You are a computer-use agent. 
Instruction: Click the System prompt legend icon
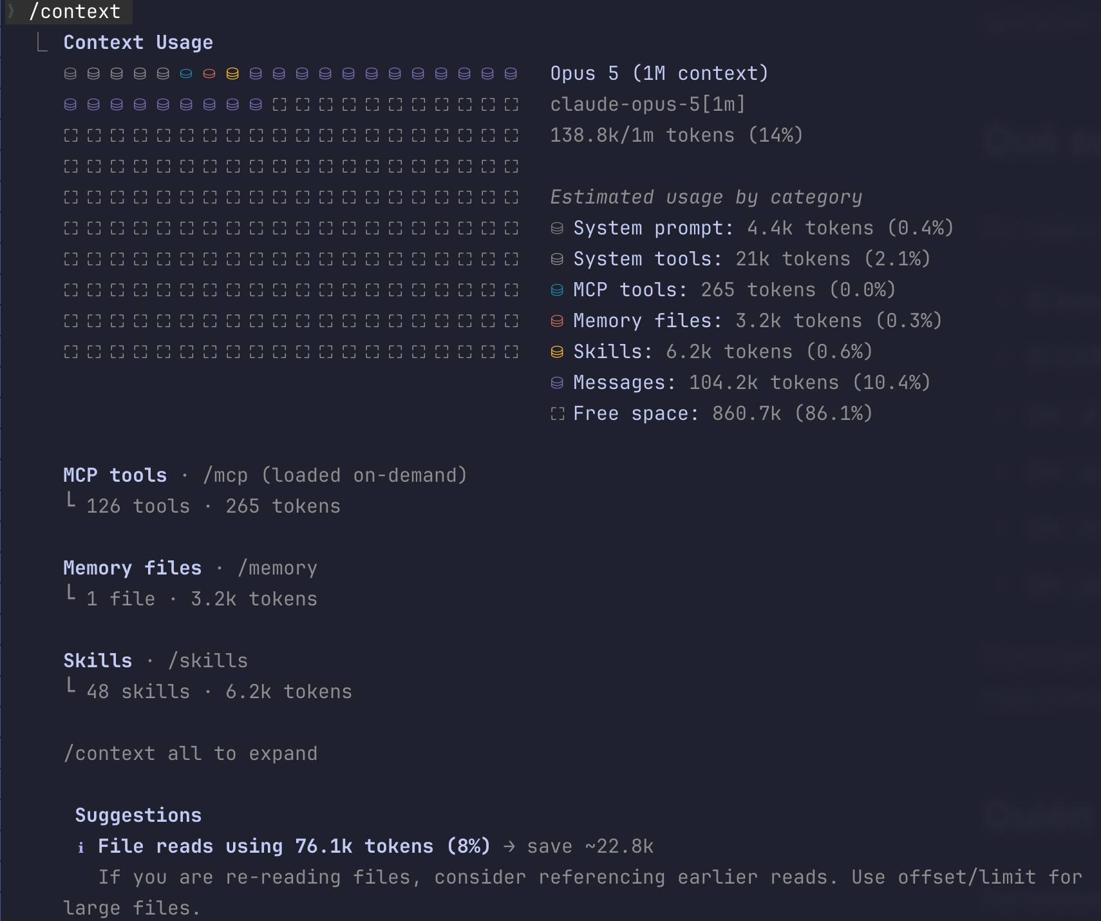[557, 229]
